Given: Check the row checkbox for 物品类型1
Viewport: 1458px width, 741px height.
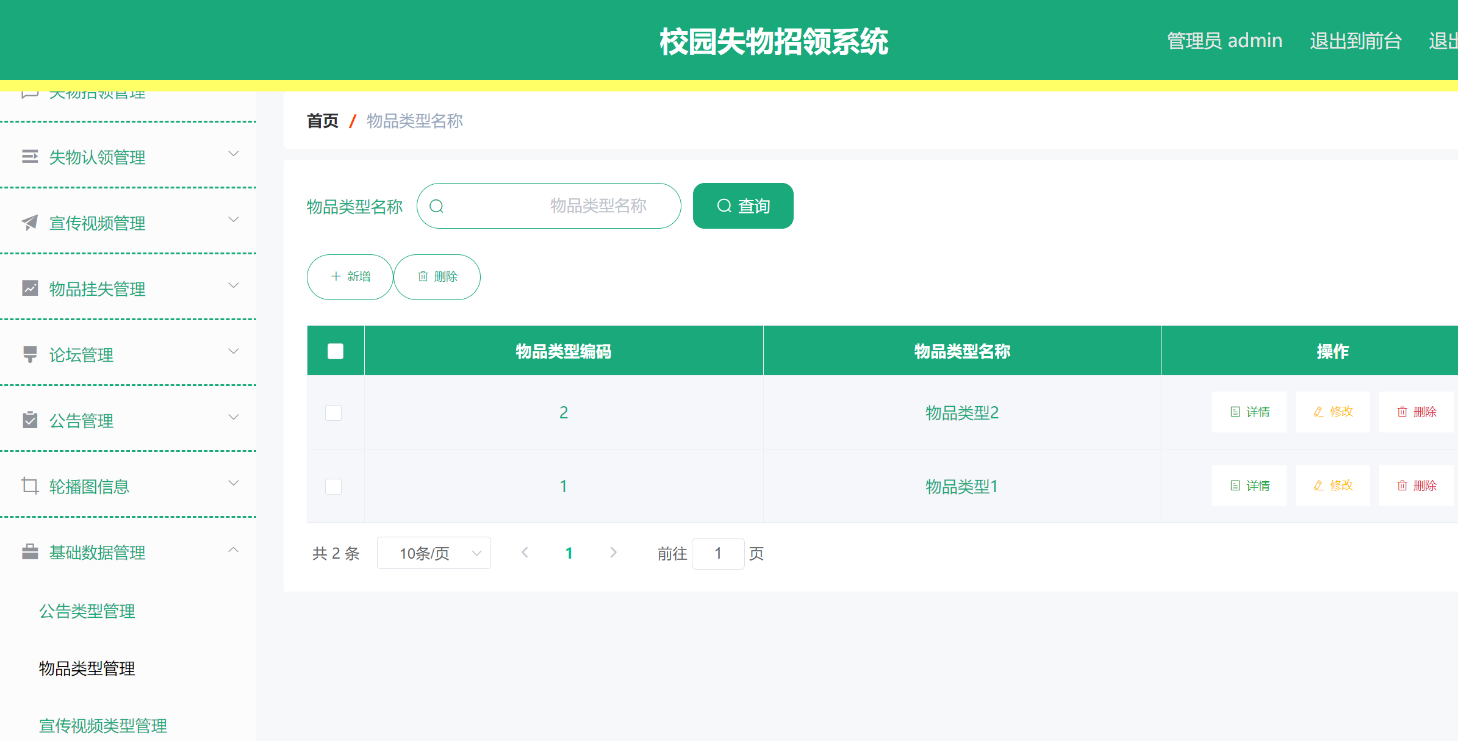Looking at the screenshot, I should click(x=334, y=486).
